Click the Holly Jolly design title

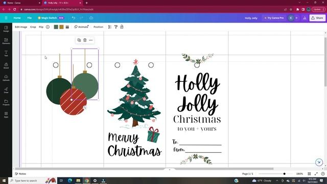251,18
